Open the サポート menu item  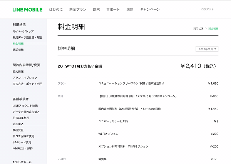click(113, 10)
